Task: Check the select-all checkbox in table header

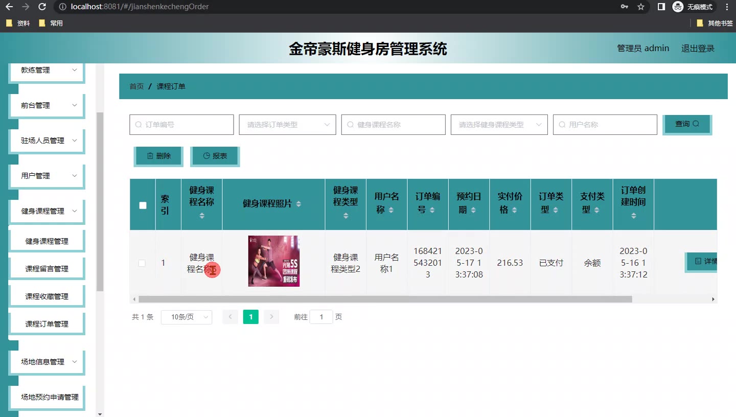Action: [143, 205]
